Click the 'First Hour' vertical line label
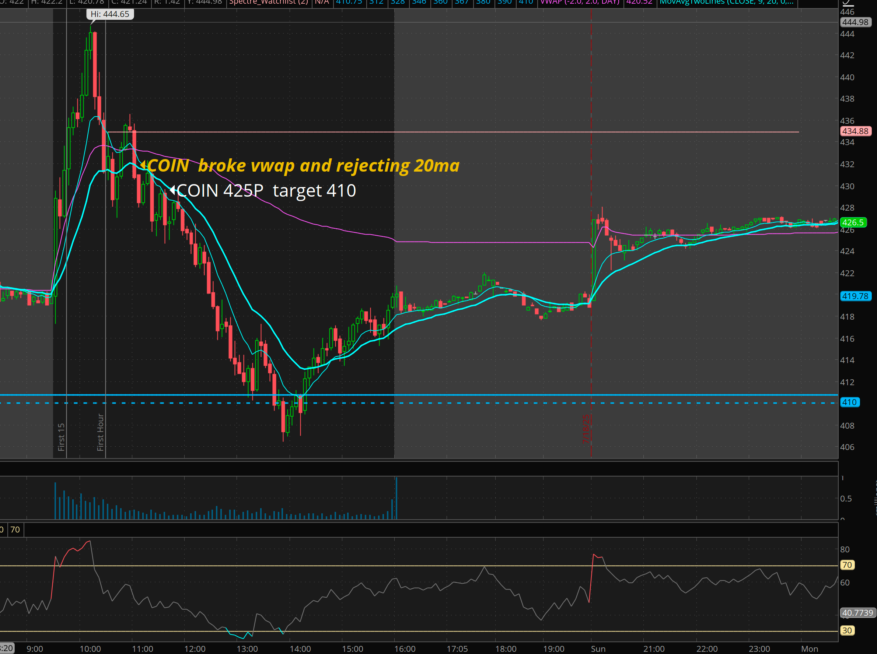Image resolution: width=877 pixels, height=654 pixels. (100, 432)
